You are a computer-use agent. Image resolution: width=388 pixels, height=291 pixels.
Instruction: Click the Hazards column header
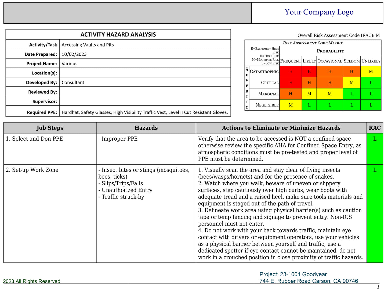[146, 128]
